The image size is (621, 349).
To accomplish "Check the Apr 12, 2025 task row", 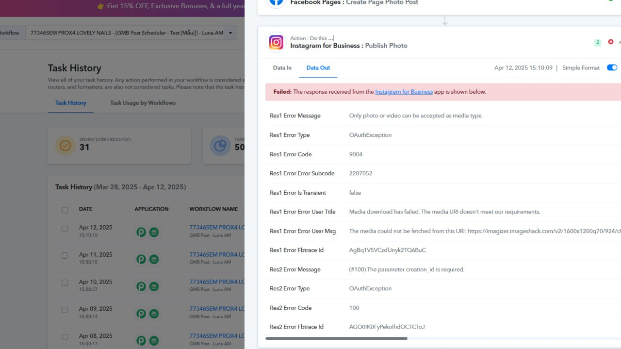I will [x=65, y=229].
